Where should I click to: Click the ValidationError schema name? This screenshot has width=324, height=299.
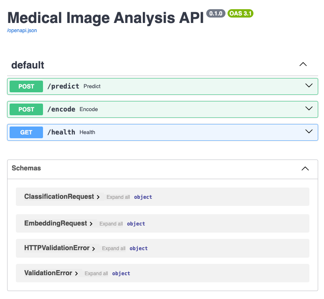48,273
